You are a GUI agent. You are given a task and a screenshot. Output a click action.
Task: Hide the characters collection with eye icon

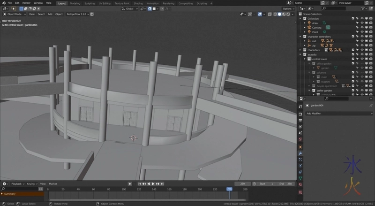362,50
